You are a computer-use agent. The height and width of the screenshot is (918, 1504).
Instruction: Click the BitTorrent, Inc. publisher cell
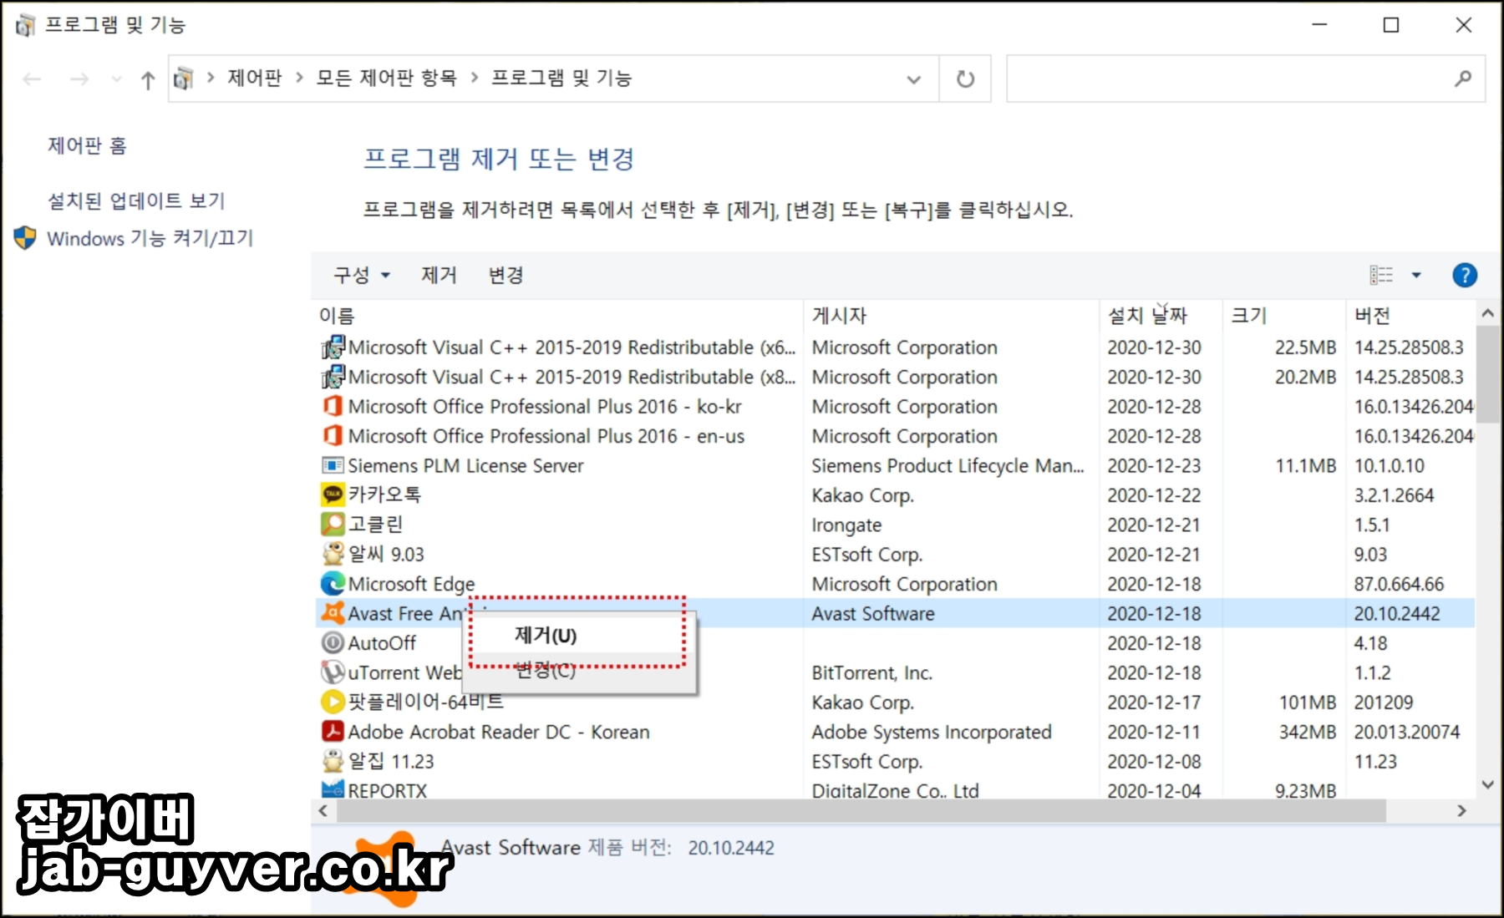click(x=871, y=672)
